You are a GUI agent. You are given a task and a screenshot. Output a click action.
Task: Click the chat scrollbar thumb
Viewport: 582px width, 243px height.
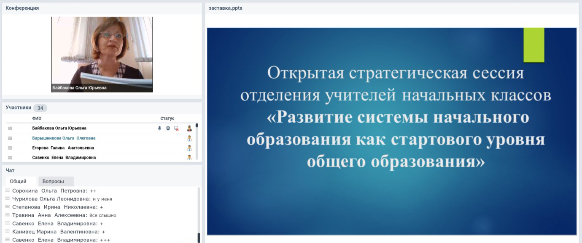coord(199,238)
